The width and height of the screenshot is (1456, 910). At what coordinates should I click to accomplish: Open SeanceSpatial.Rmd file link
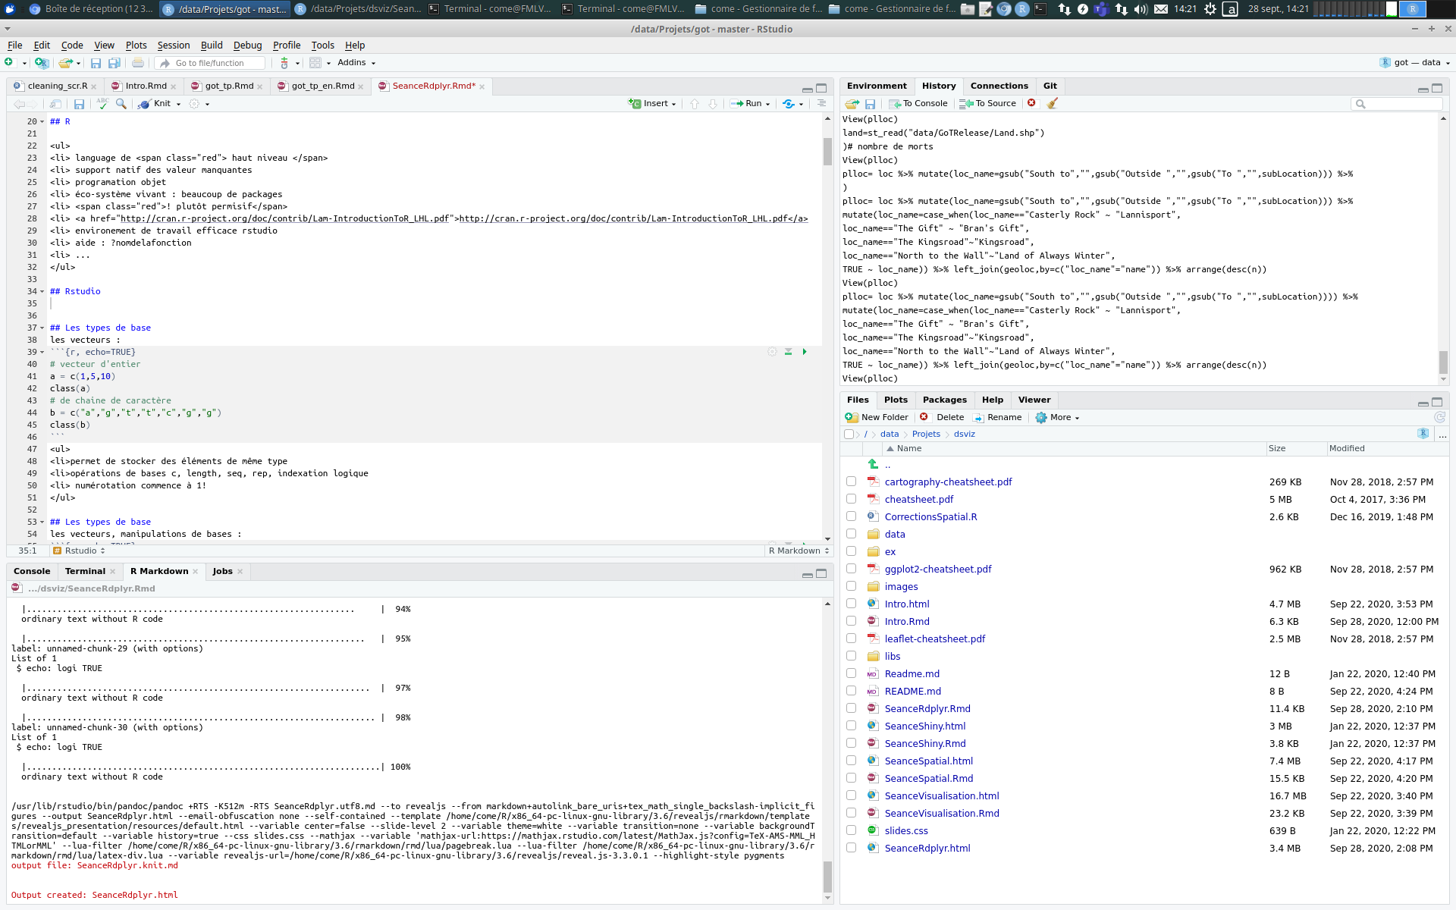[x=928, y=779]
